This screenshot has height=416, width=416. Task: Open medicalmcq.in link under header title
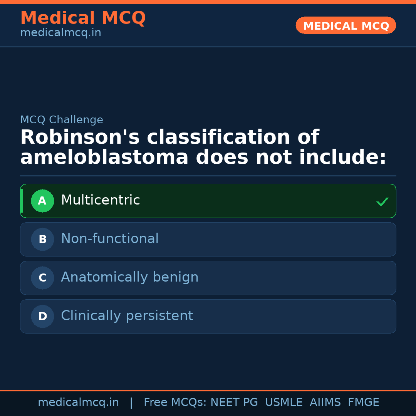click(60, 33)
